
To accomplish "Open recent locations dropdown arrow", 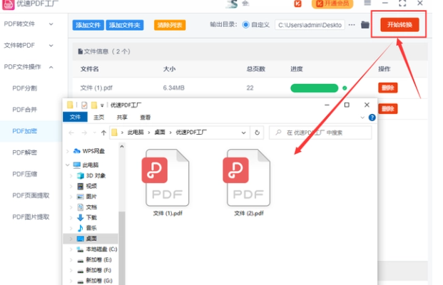I will [95, 133].
